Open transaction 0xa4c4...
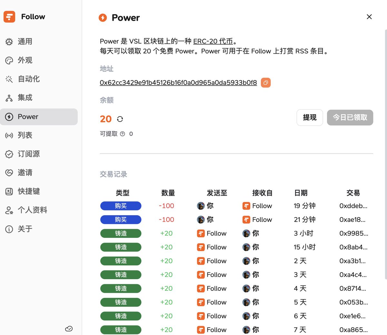The height and width of the screenshot is (335, 387). coord(353,275)
